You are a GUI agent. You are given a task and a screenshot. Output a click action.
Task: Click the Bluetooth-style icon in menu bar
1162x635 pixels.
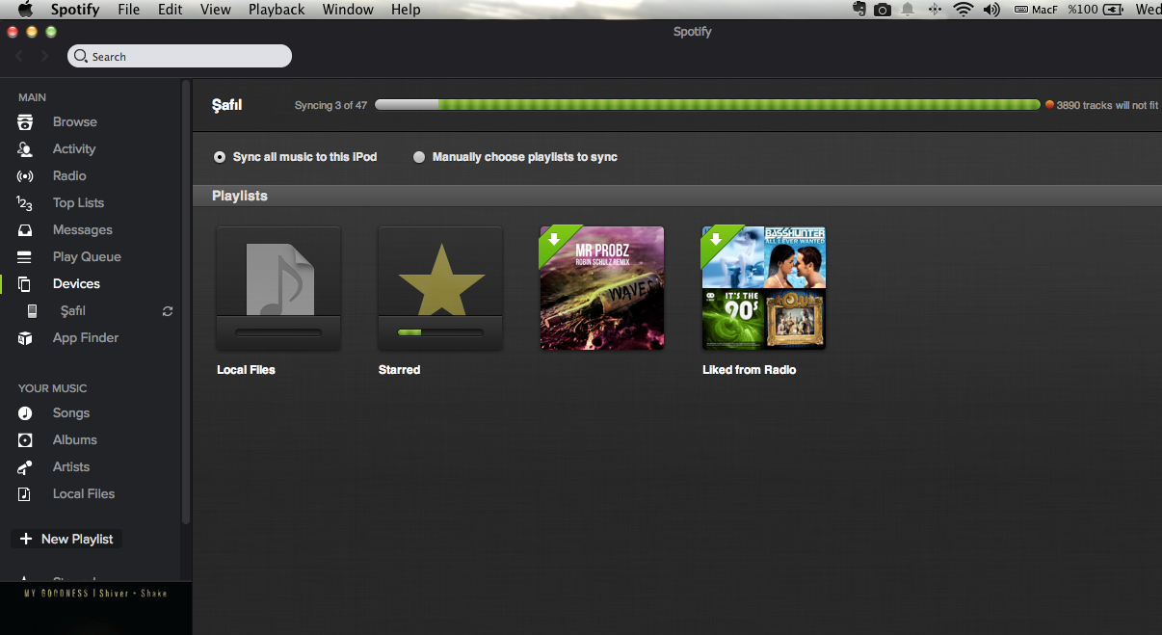click(x=935, y=10)
